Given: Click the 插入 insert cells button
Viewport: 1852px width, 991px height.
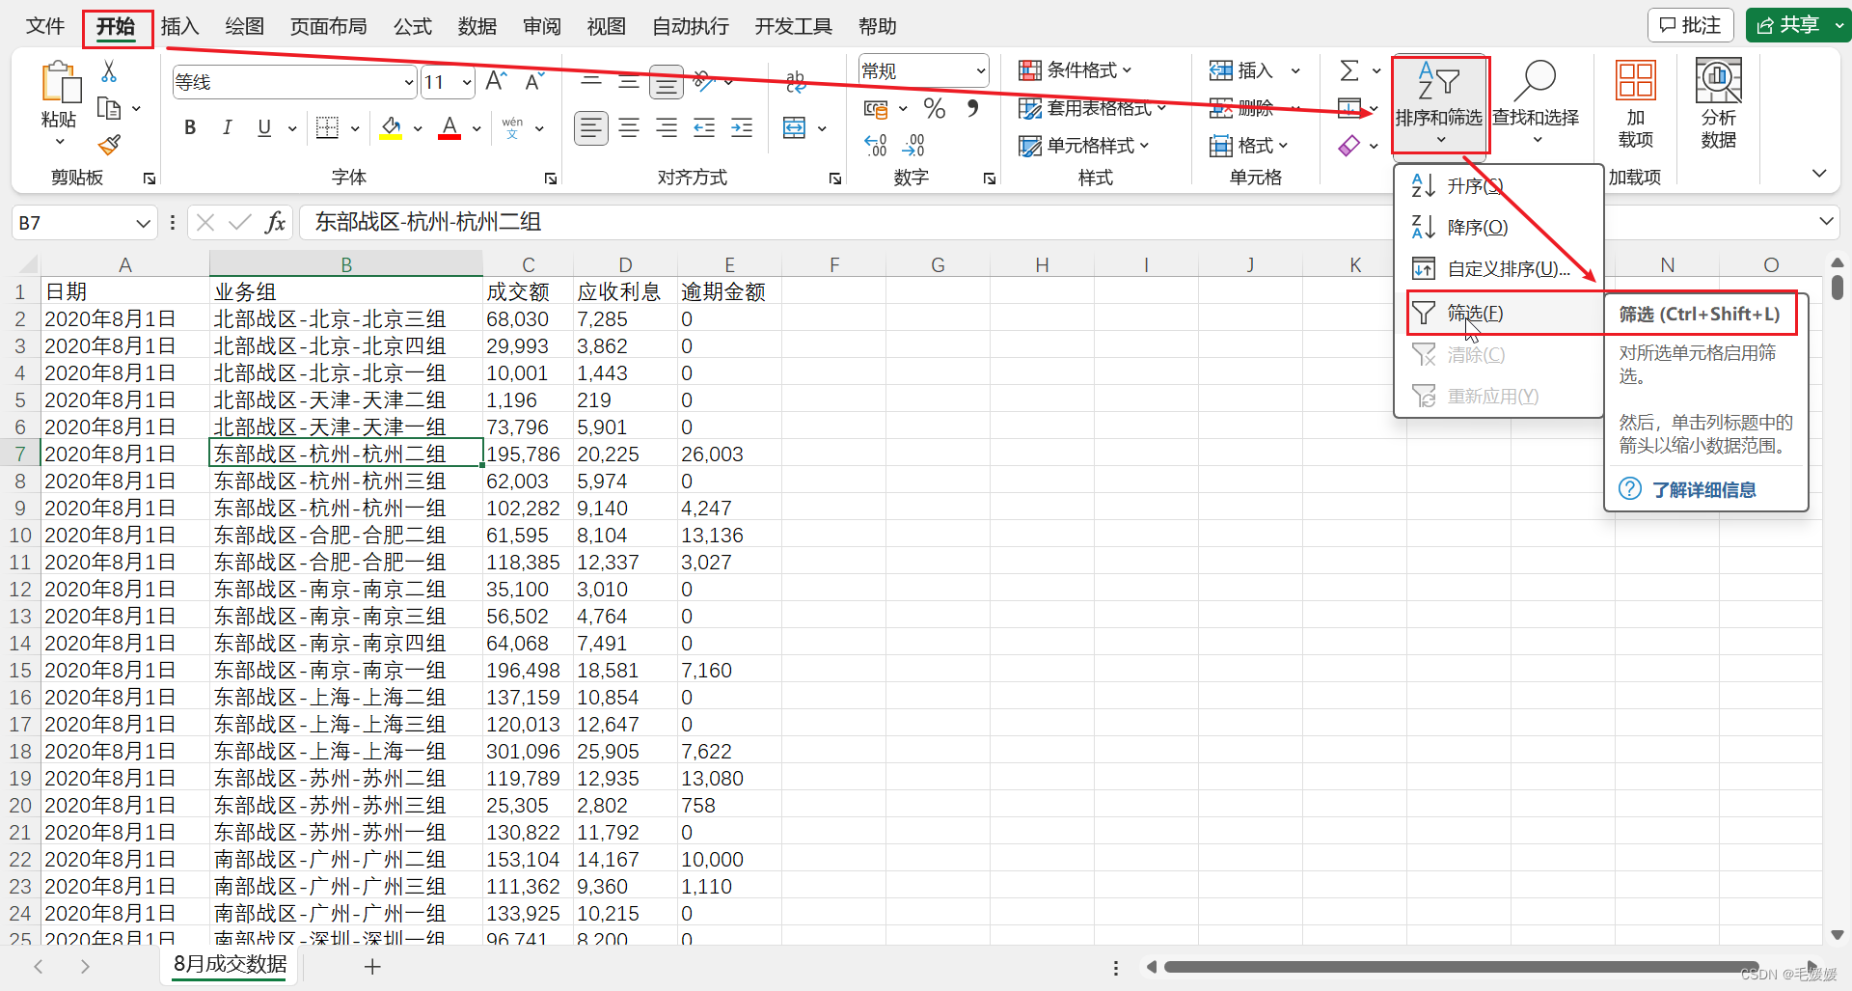Looking at the screenshot, I should (1241, 70).
